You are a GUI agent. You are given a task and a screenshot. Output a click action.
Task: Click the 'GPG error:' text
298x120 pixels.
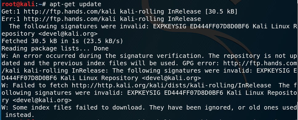pyautogui.click(x=201, y=63)
